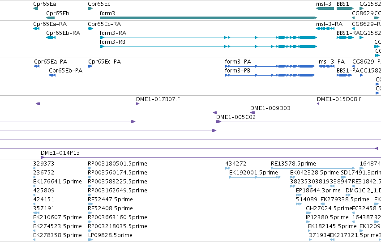Click the form3-PA protein feature
The height and width of the screenshot is (242, 381).
tap(270, 66)
